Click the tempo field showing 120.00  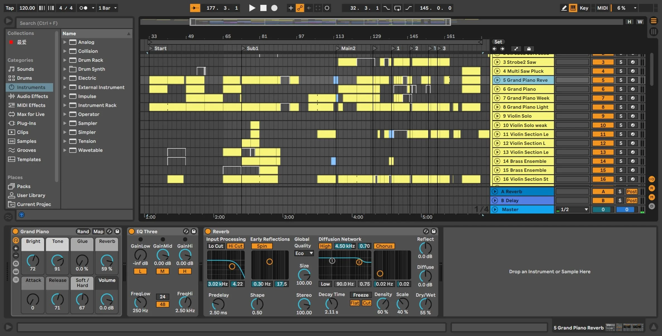tap(27, 8)
